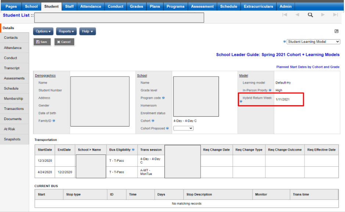Image resolution: width=345 pixels, height=212 pixels.
Task: Open Assessments in the side menu
Action: point(15,78)
